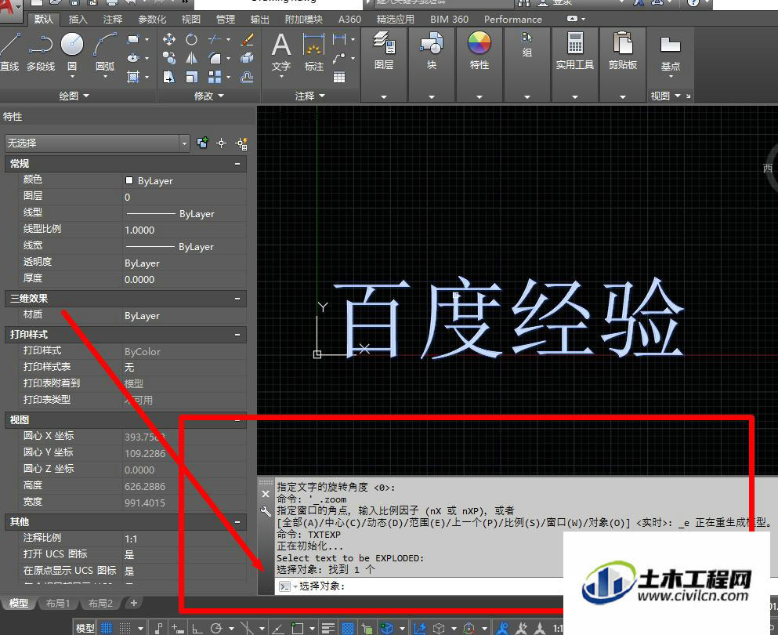Click the Table icon in 注释 panel
The width and height of the screenshot is (778, 635).
339,77
